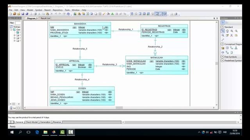Select the Entity tool in Conceptual Diagram group
Viewport: 250px width, 140px height.
click(x=227, y=48)
